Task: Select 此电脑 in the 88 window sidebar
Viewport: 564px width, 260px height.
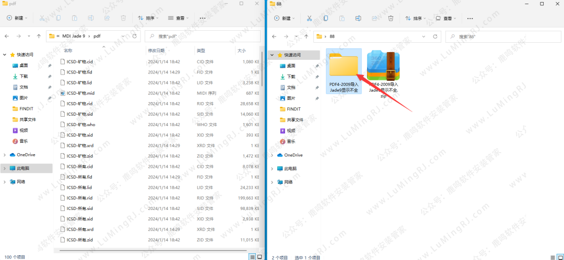Action: pyautogui.click(x=287, y=168)
